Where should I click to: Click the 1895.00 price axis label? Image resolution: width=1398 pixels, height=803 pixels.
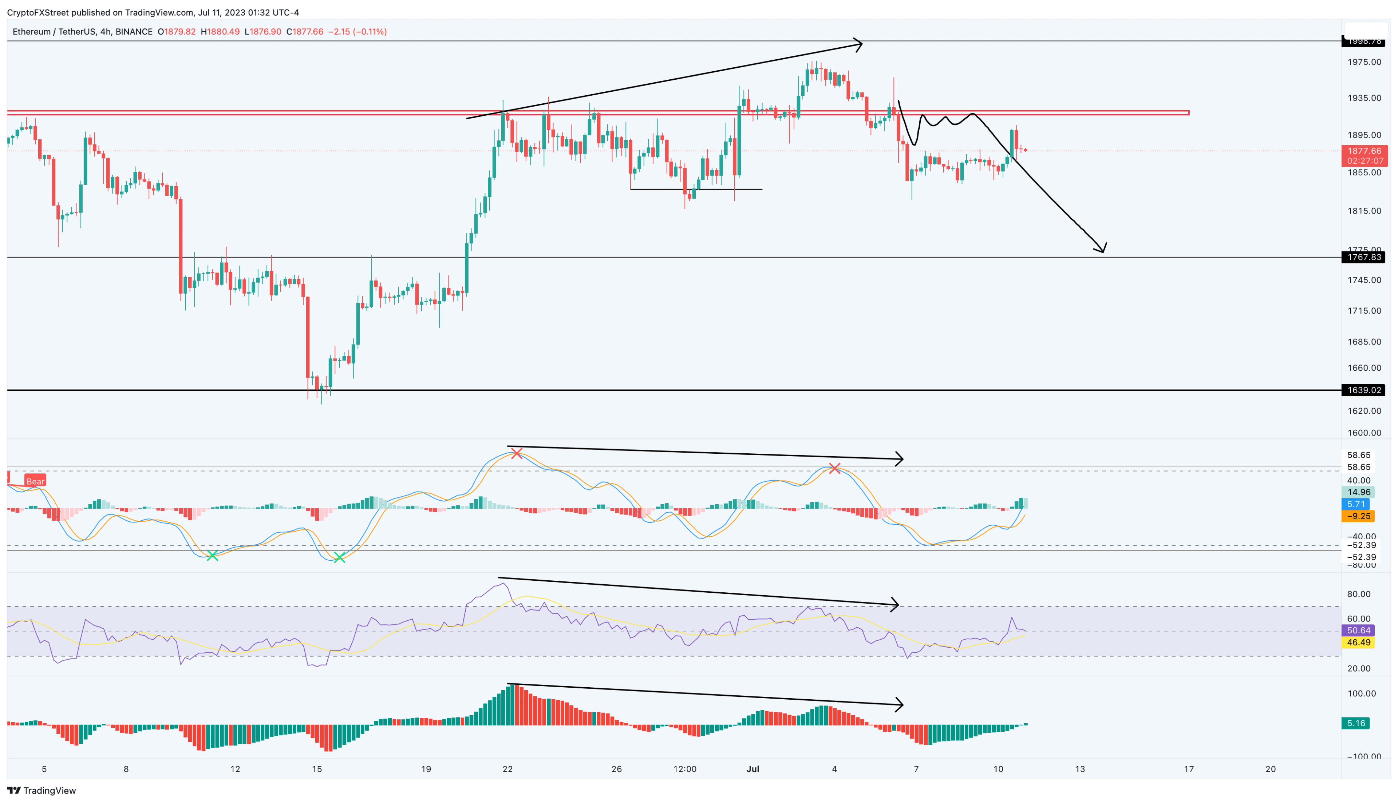(x=1364, y=135)
